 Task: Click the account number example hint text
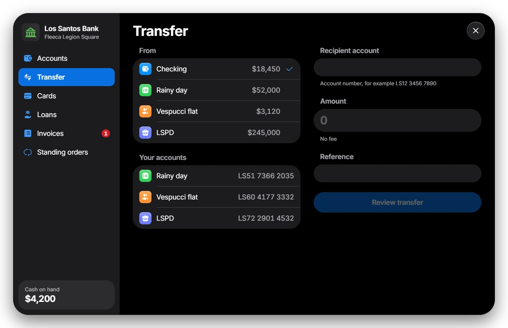378,83
